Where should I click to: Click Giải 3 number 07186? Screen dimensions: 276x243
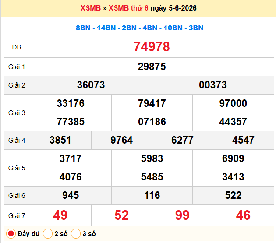click(152, 122)
